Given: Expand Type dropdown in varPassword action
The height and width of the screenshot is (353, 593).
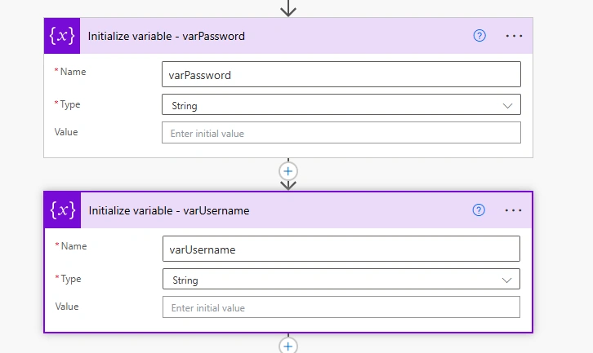Looking at the screenshot, I should (341, 104).
